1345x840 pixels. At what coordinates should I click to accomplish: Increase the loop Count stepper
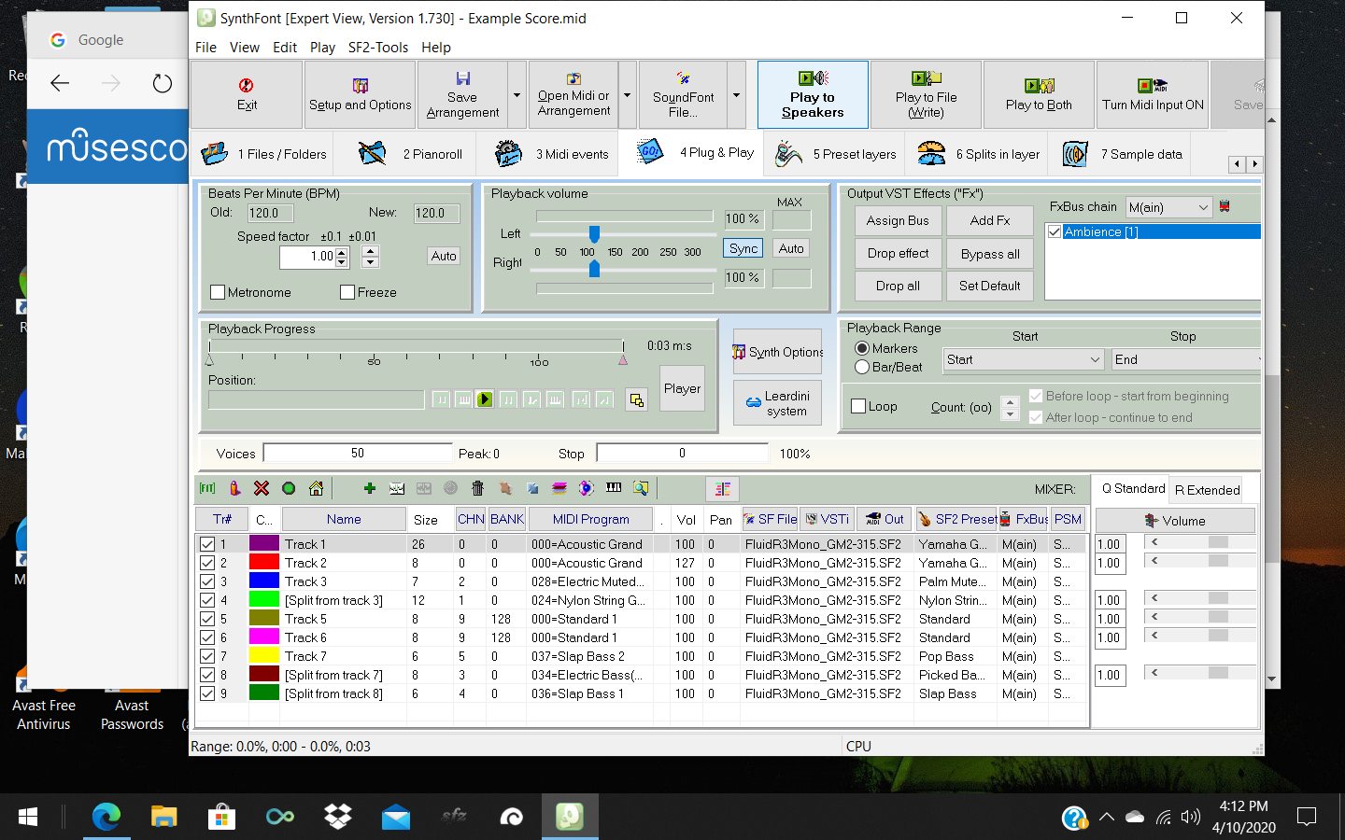(1009, 402)
